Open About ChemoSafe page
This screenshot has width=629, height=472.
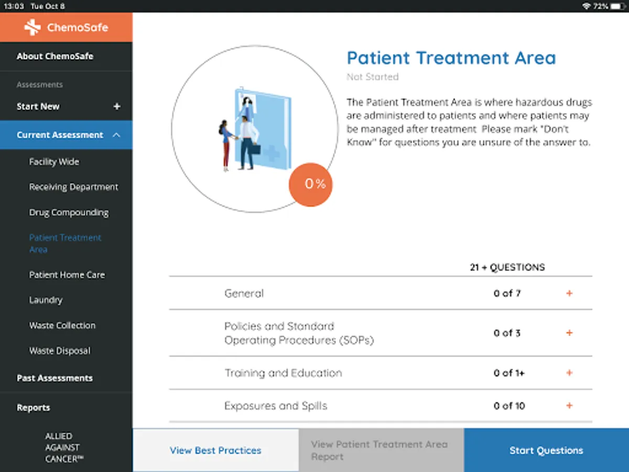pos(55,56)
